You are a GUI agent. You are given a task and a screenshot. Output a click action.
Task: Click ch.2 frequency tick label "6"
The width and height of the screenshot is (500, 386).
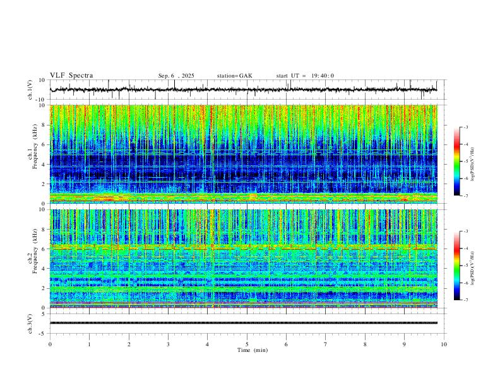click(44, 249)
